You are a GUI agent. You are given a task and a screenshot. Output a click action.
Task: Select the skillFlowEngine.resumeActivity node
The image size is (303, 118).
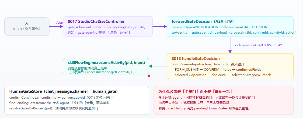tap(106, 66)
